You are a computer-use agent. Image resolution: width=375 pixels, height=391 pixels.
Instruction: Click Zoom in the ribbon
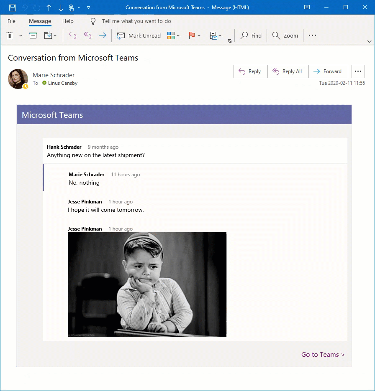[x=285, y=36]
